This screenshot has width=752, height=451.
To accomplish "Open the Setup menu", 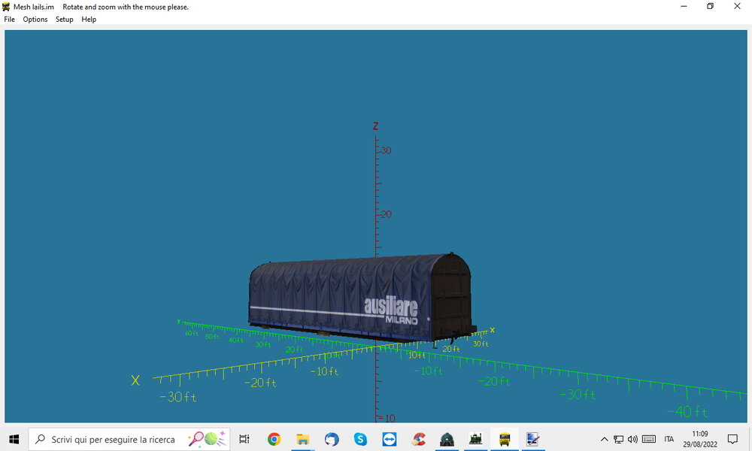I will click(64, 20).
